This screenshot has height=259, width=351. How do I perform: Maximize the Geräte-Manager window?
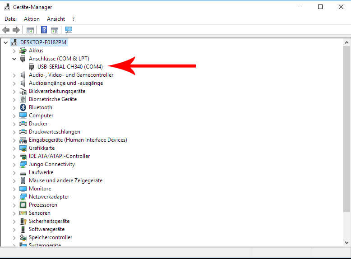[x=320, y=7]
